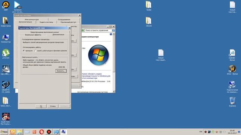The width and height of the screenshot is (241, 135).
Task: Launch the GIGABYTE OC_GURU shortcut
Action: coord(6,87)
